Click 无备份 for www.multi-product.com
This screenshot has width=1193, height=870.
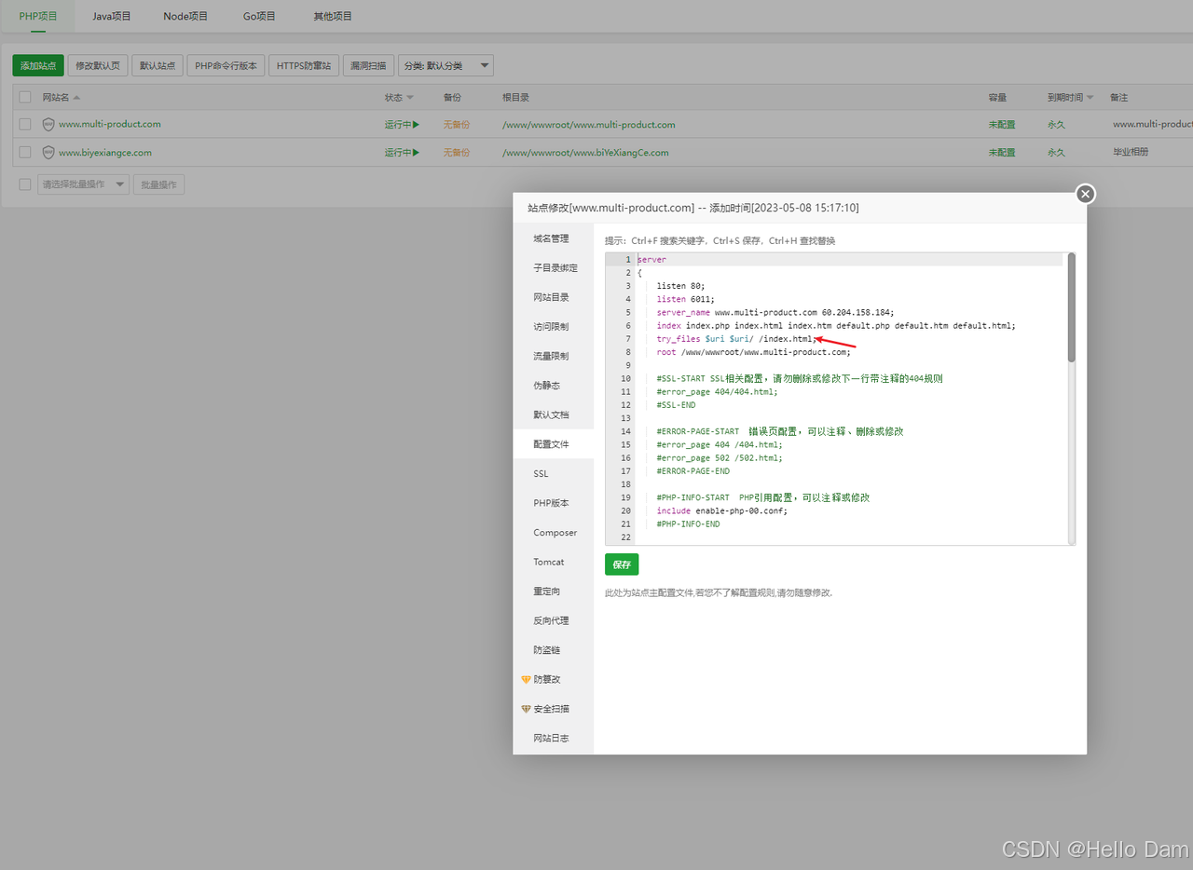click(456, 124)
